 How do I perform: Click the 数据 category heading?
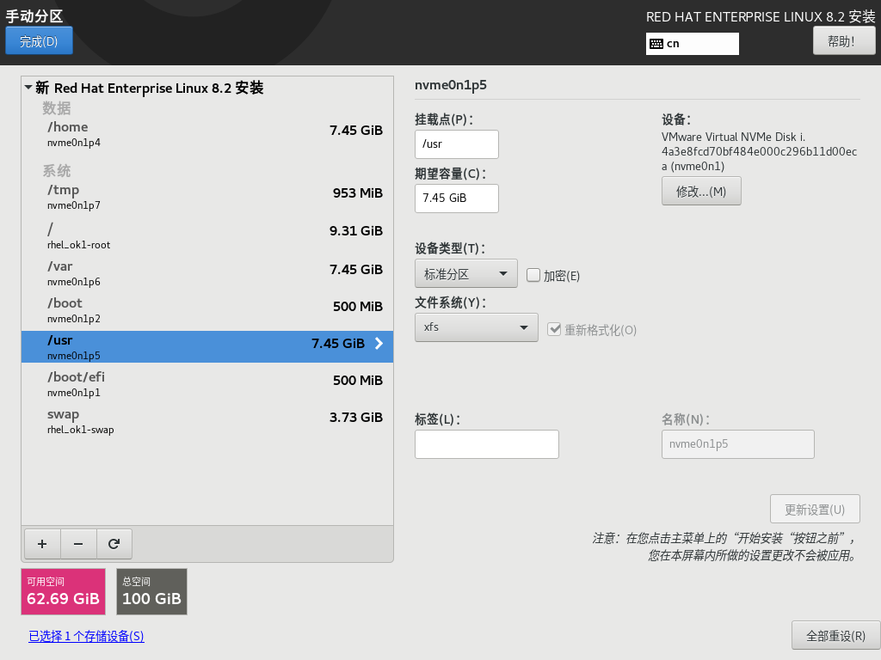(x=57, y=107)
